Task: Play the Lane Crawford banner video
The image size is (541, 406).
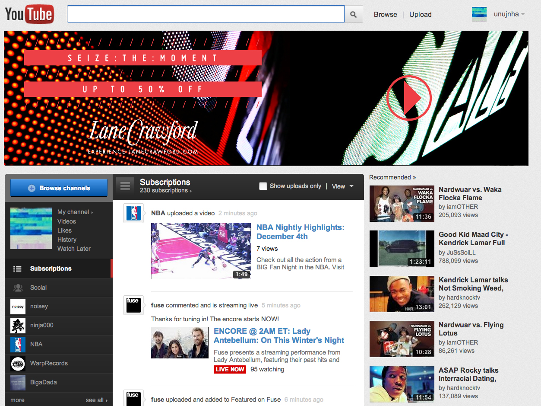Action: coord(409,98)
